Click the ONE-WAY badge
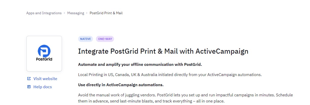310x105 pixels. [105, 39]
